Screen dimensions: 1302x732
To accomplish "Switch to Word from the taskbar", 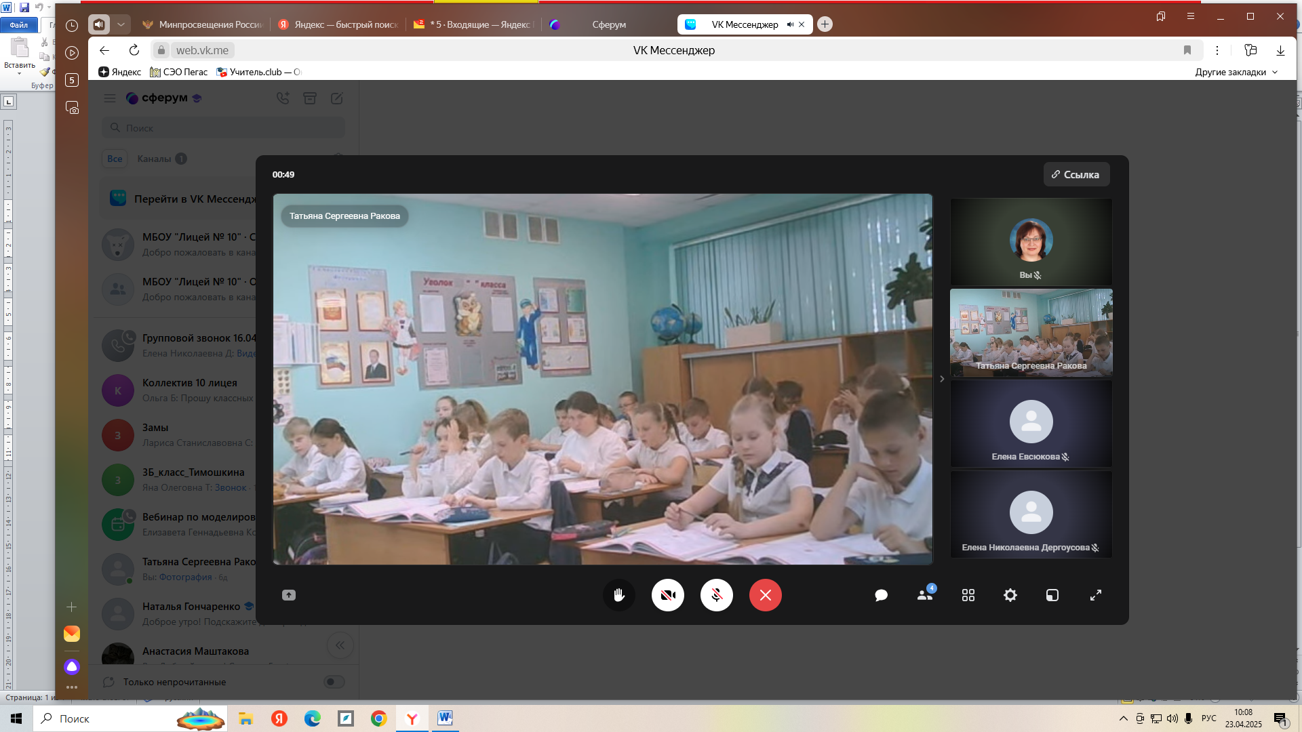I will tap(445, 718).
